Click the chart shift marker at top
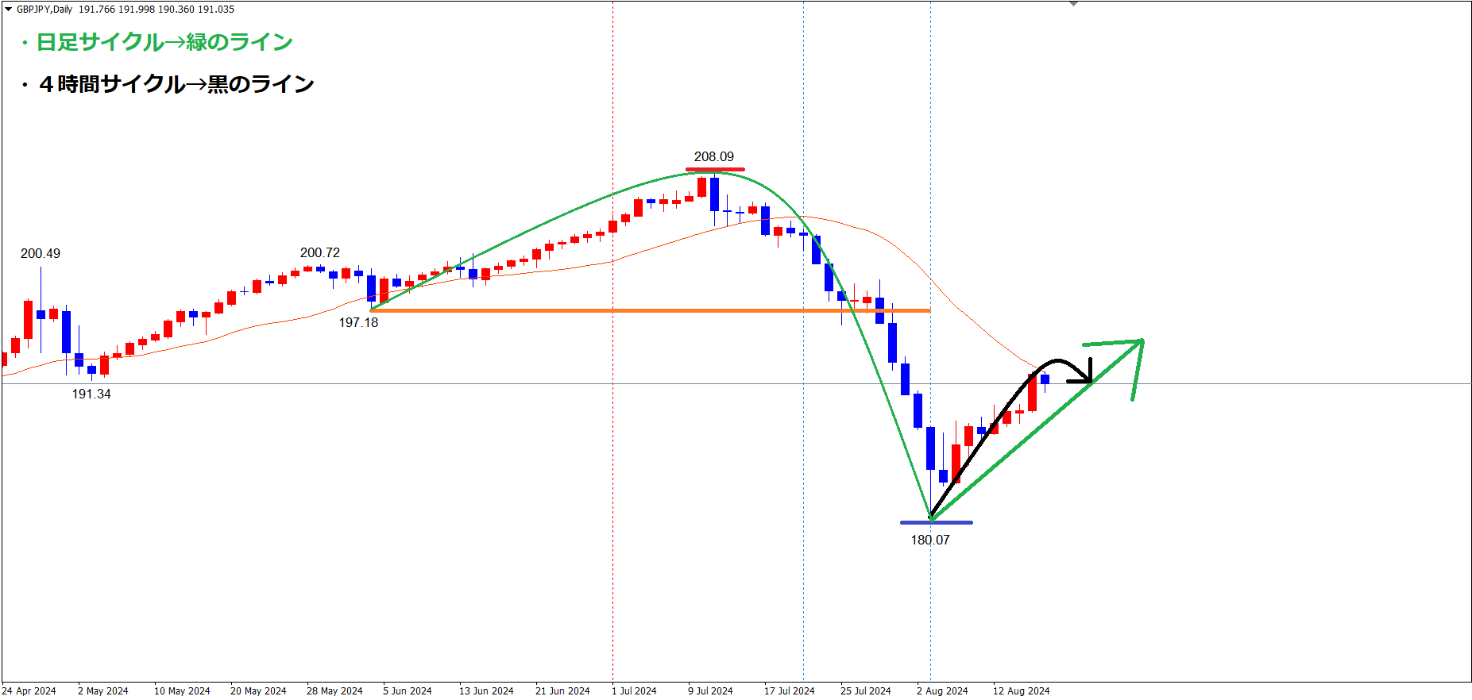The width and height of the screenshot is (1472, 700). point(1073,4)
